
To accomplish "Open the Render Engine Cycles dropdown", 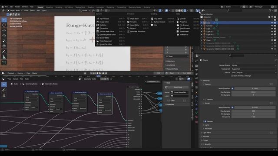I will point(254,65).
